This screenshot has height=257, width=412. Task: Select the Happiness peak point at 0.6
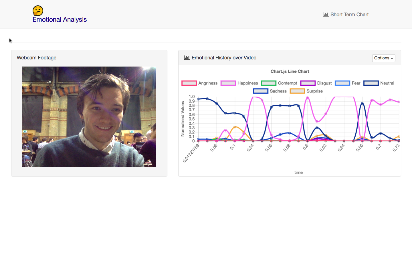click(308, 98)
